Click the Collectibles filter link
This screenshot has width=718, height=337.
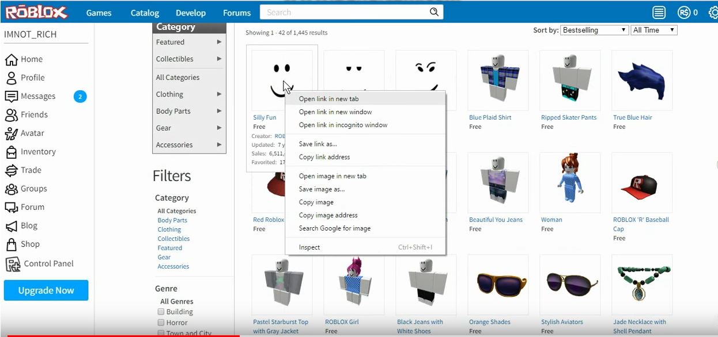click(173, 239)
